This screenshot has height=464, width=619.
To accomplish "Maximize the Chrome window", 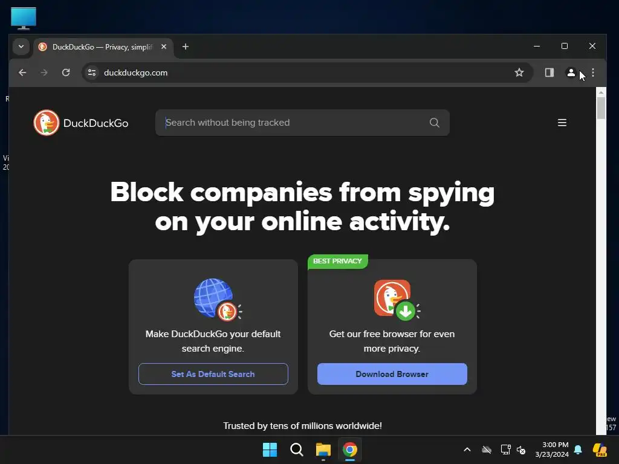I will [565, 46].
